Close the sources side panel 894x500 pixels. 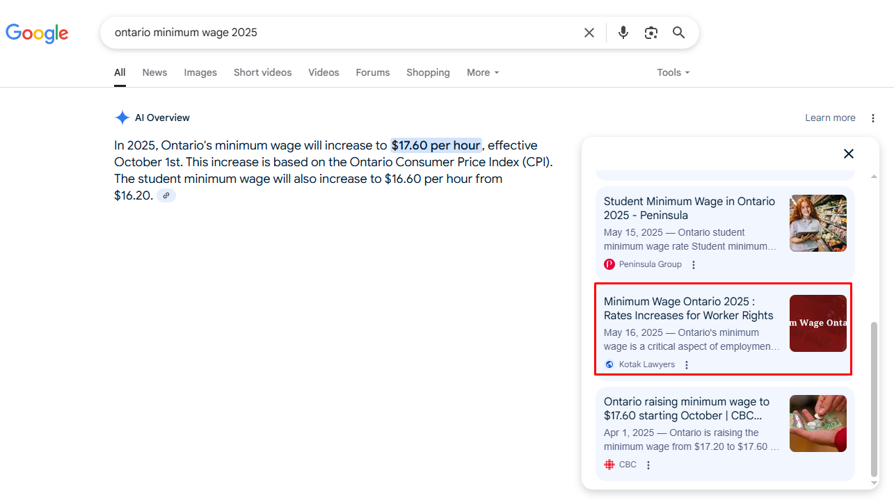coord(849,154)
